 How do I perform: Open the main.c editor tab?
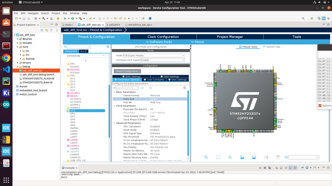69,24
